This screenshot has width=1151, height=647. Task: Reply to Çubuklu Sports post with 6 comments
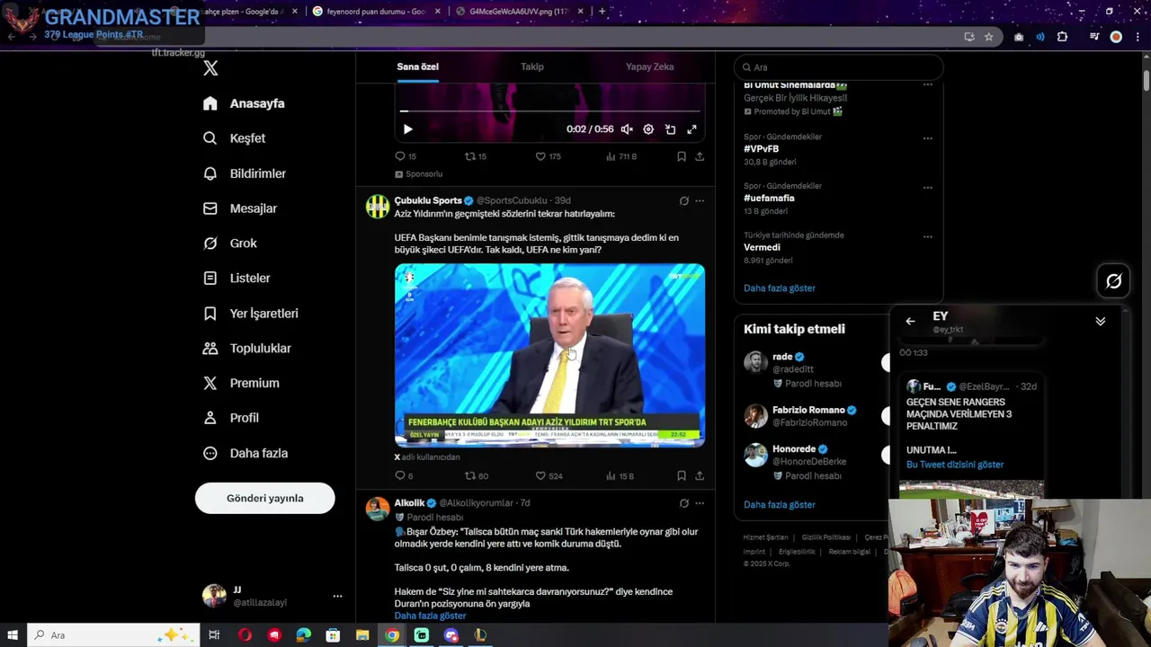point(405,476)
